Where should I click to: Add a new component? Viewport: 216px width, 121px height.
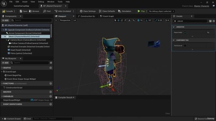point(5,20)
